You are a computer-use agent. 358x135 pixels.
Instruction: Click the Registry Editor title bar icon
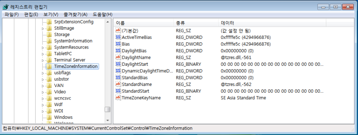pos(6,7)
